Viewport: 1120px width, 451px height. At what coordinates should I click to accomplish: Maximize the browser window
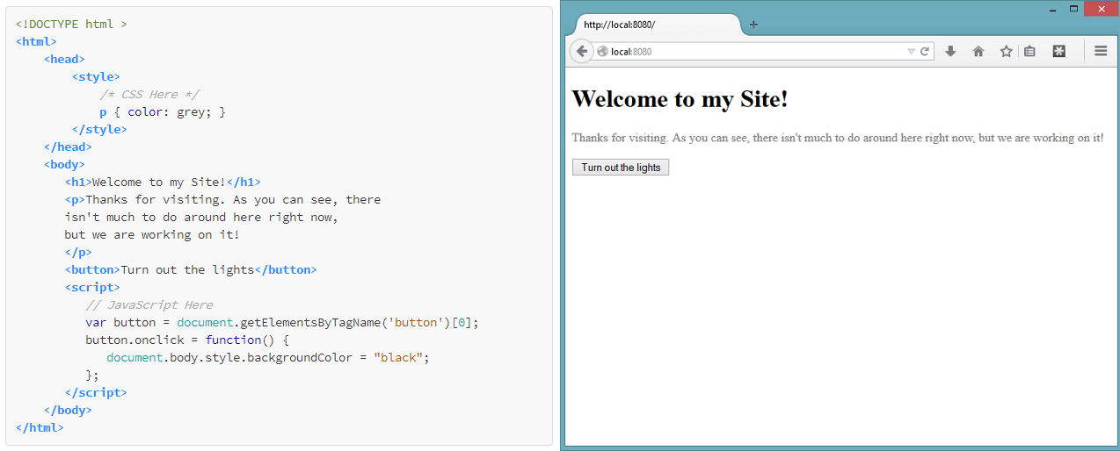1073,9
